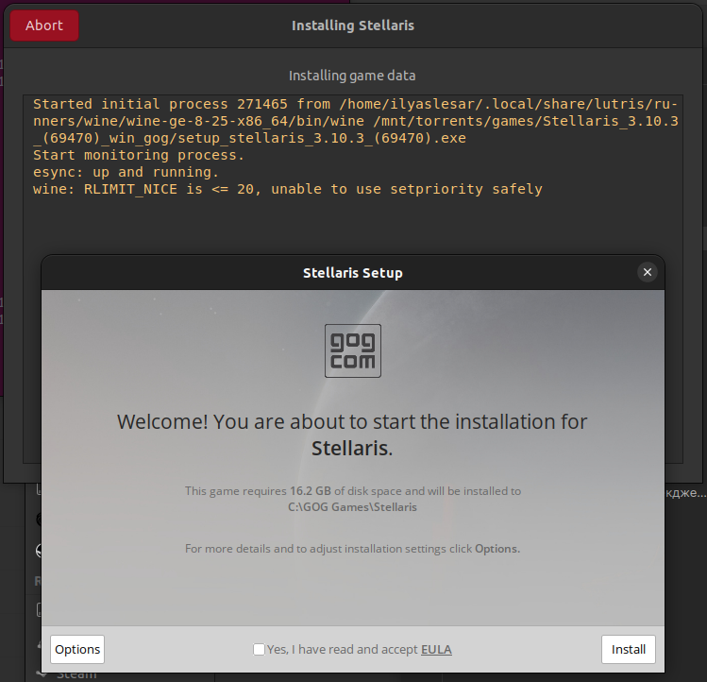Abort the Stellaris installation
The height and width of the screenshot is (682, 707).
coord(44,26)
